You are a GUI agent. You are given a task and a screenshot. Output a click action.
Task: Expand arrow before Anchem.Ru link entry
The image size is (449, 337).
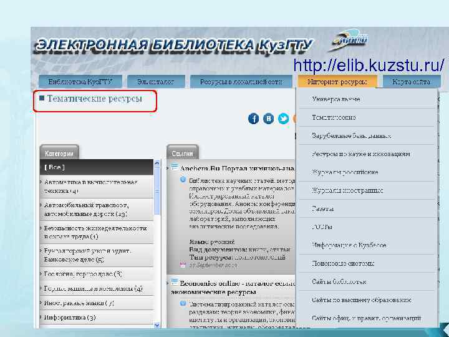point(168,168)
